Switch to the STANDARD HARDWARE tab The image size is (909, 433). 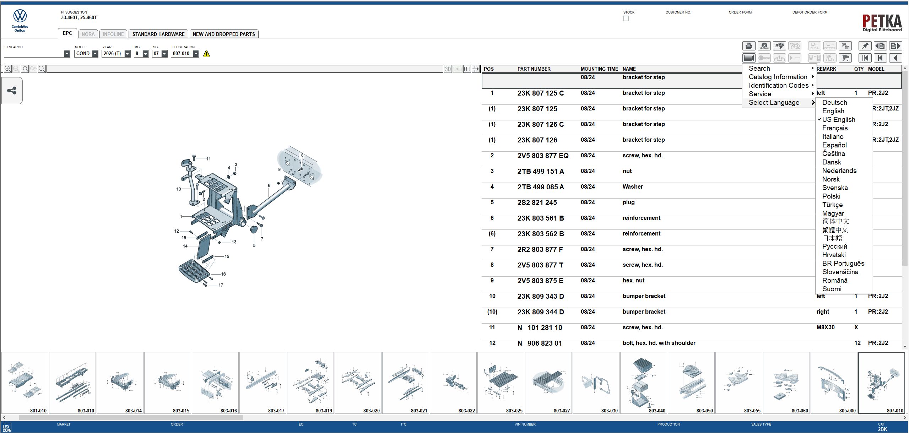[x=158, y=34]
